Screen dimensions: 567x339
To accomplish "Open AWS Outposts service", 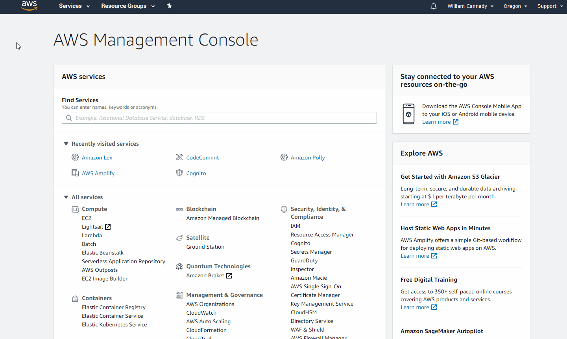I will coord(100,270).
